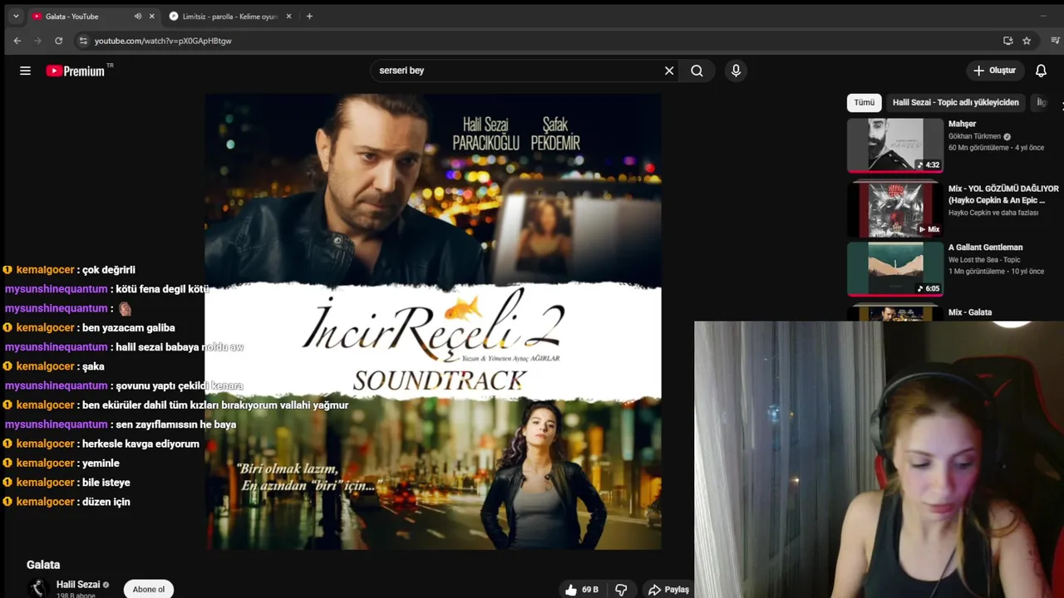This screenshot has height=598, width=1064.
Task: Open the YOL GÖZÜMÜ DAĞLIYOR mix thumbnail
Action: click(x=895, y=209)
